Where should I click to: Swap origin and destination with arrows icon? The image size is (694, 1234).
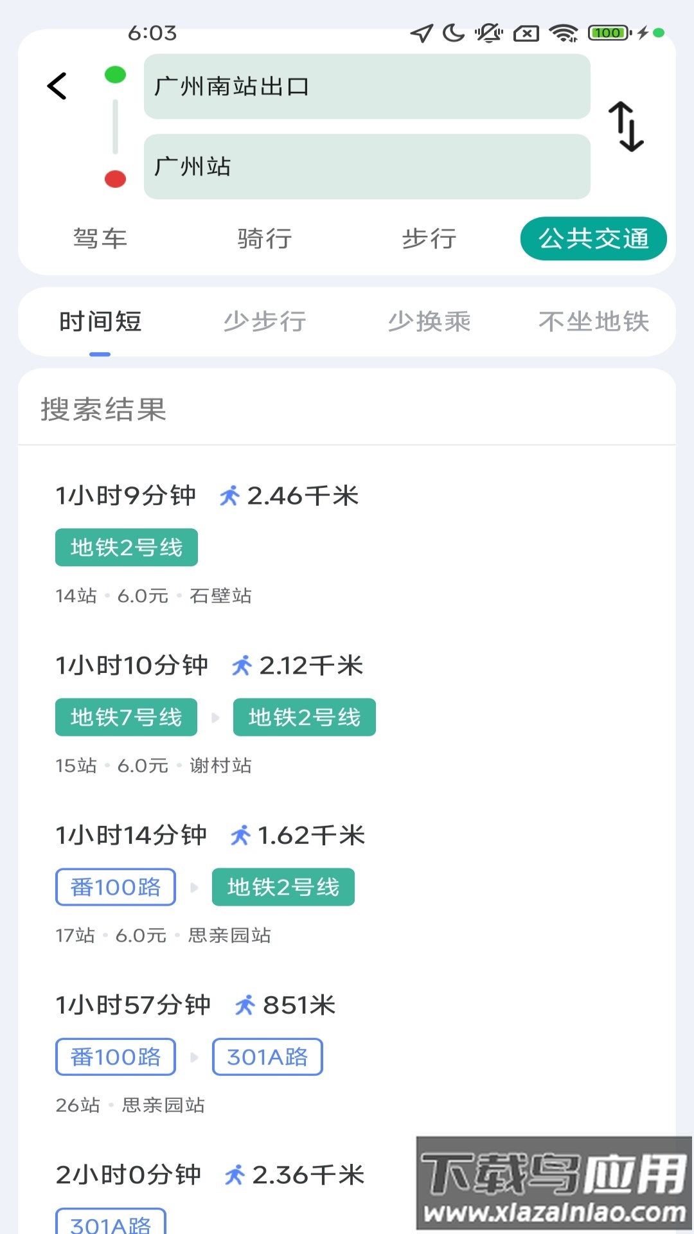pos(626,127)
